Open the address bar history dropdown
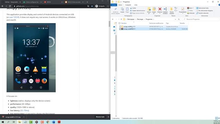This screenshot has width=220, height=124. 175,19
